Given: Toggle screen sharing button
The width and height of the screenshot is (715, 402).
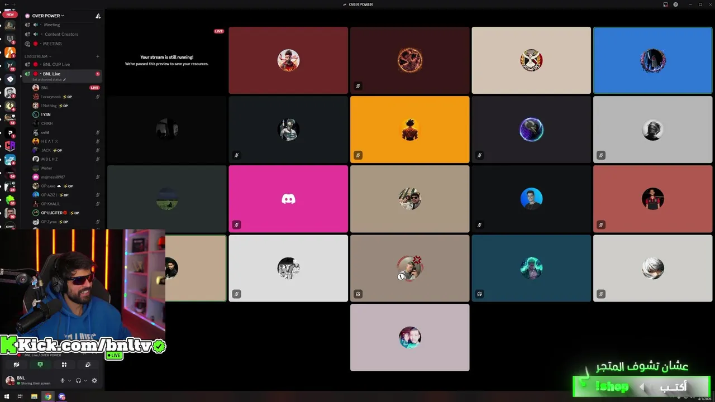Looking at the screenshot, I should pyautogui.click(x=40, y=365).
